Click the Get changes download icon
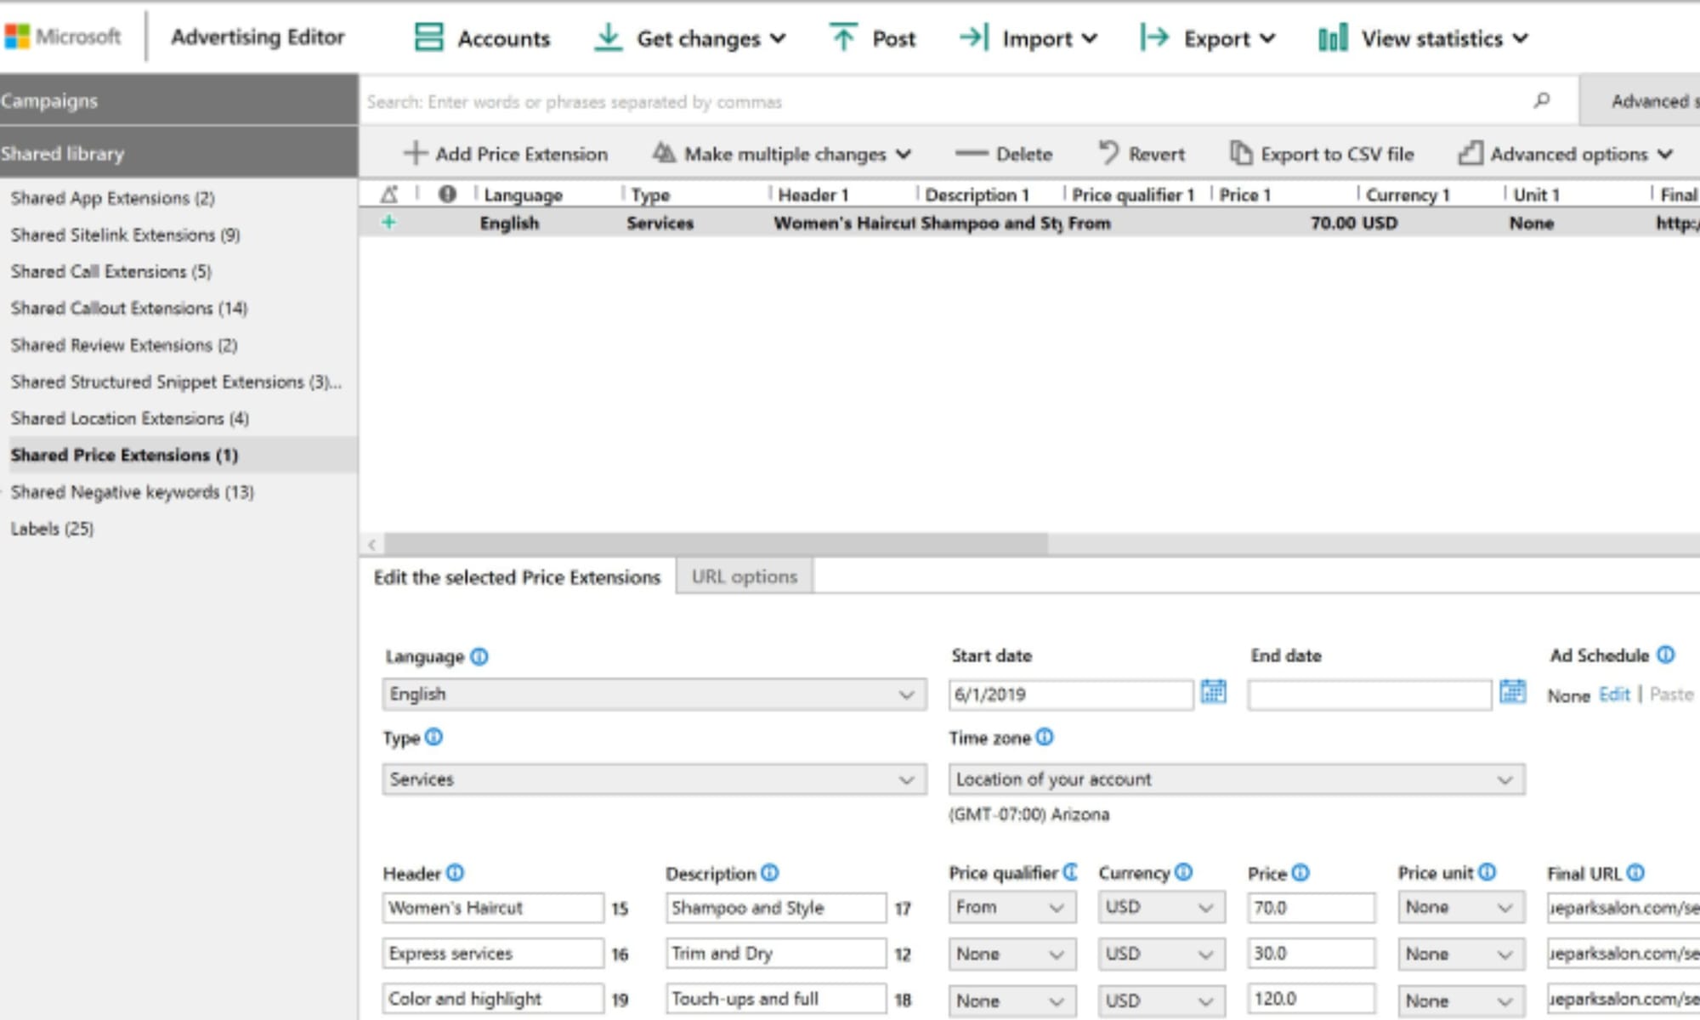The image size is (1700, 1020). point(608,37)
